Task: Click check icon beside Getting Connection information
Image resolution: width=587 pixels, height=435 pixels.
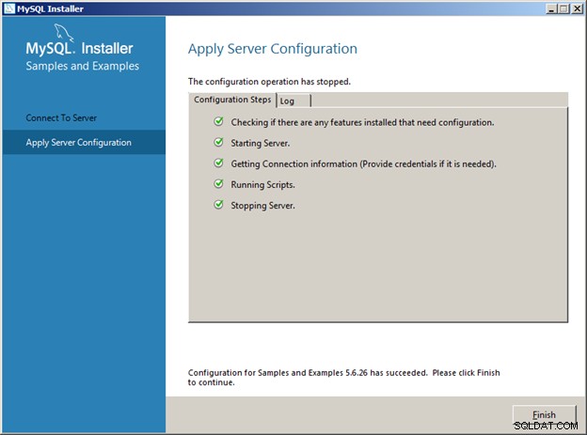Action: [218, 163]
